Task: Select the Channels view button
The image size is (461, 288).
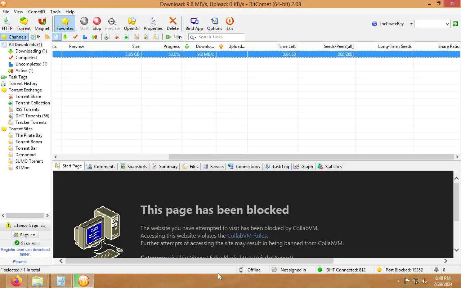Action: (14, 37)
